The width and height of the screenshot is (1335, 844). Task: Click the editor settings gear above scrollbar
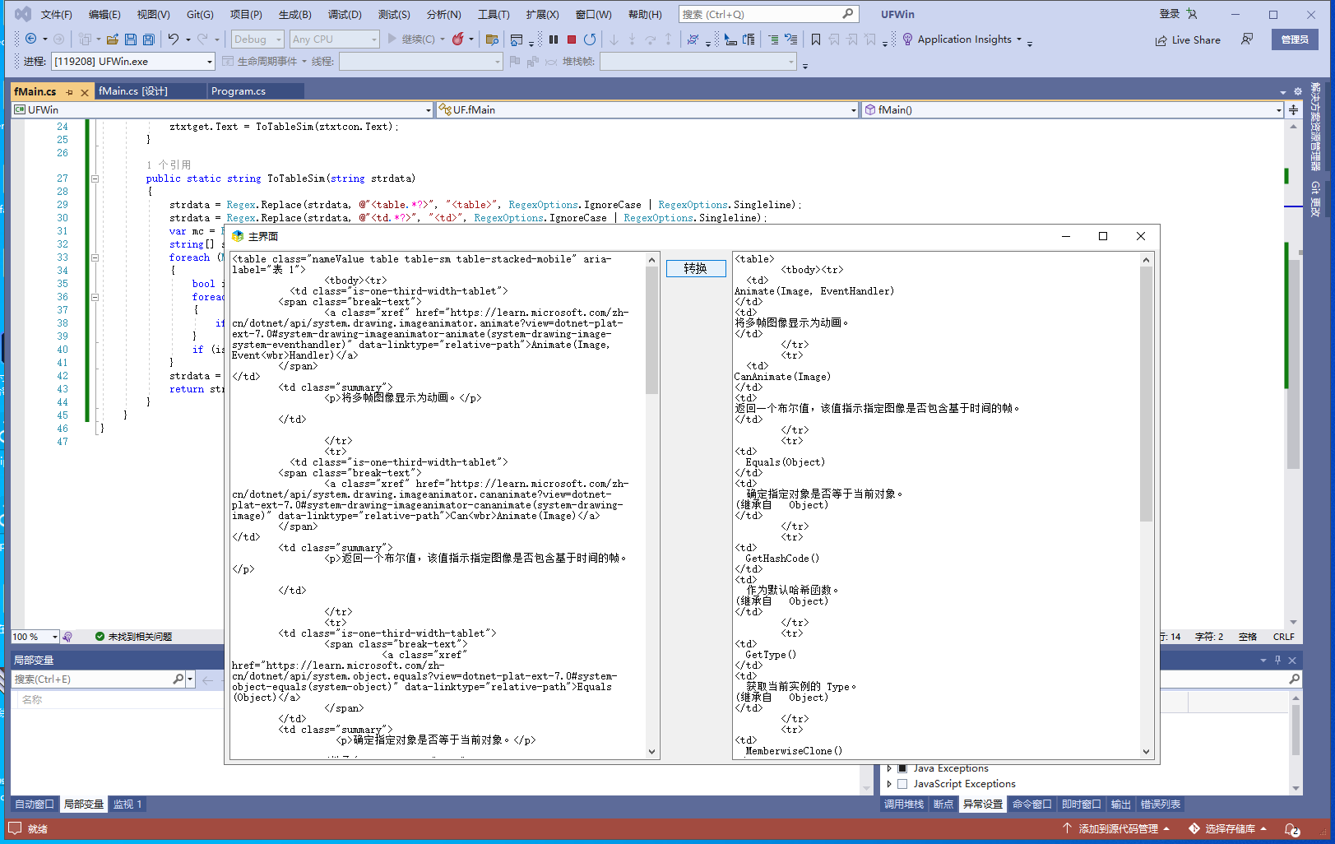point(1298,91)
